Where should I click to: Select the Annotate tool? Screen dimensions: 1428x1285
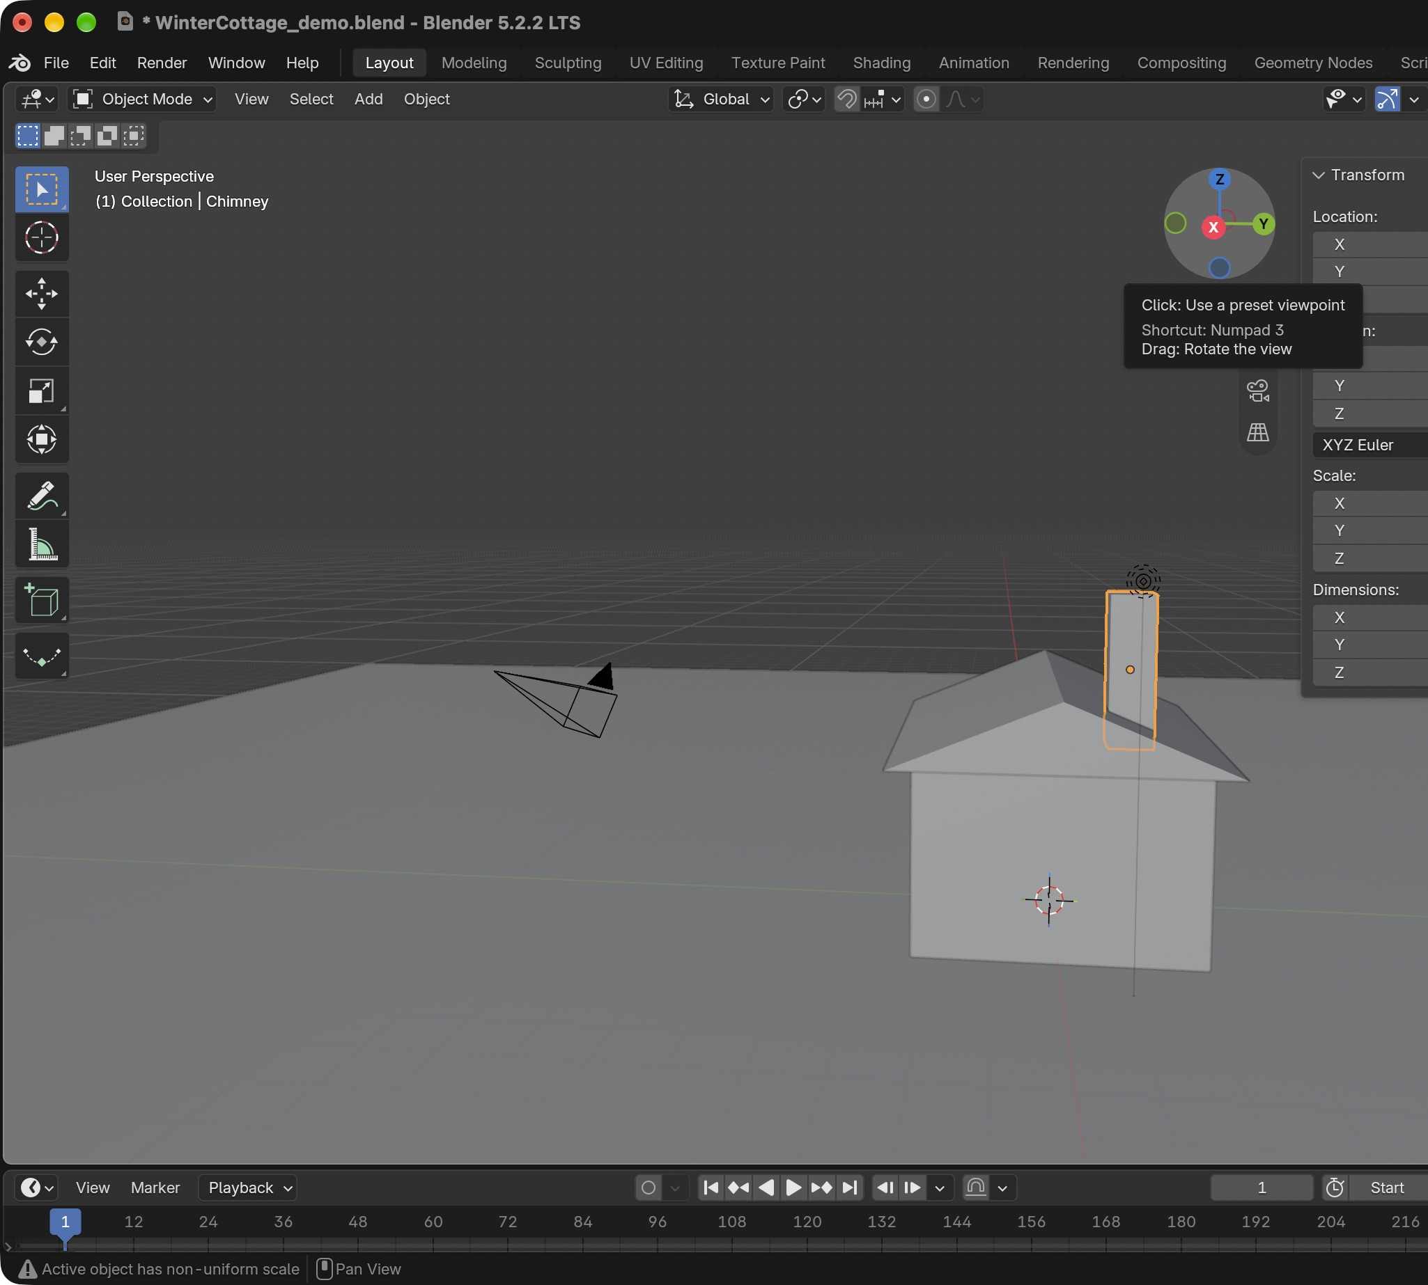tap(42, 496)
